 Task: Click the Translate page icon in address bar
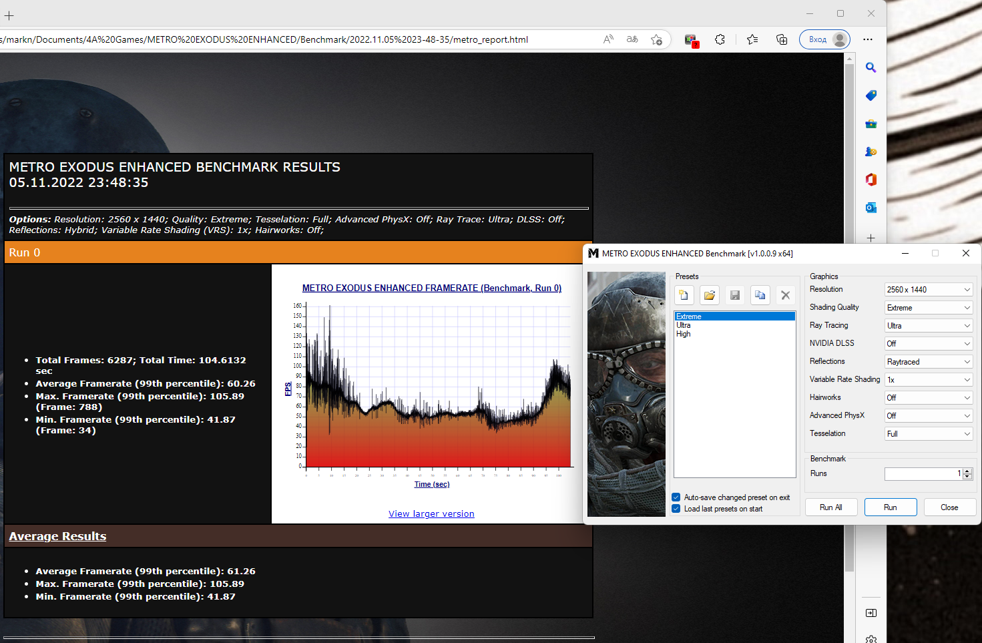(x=632, y=39)
